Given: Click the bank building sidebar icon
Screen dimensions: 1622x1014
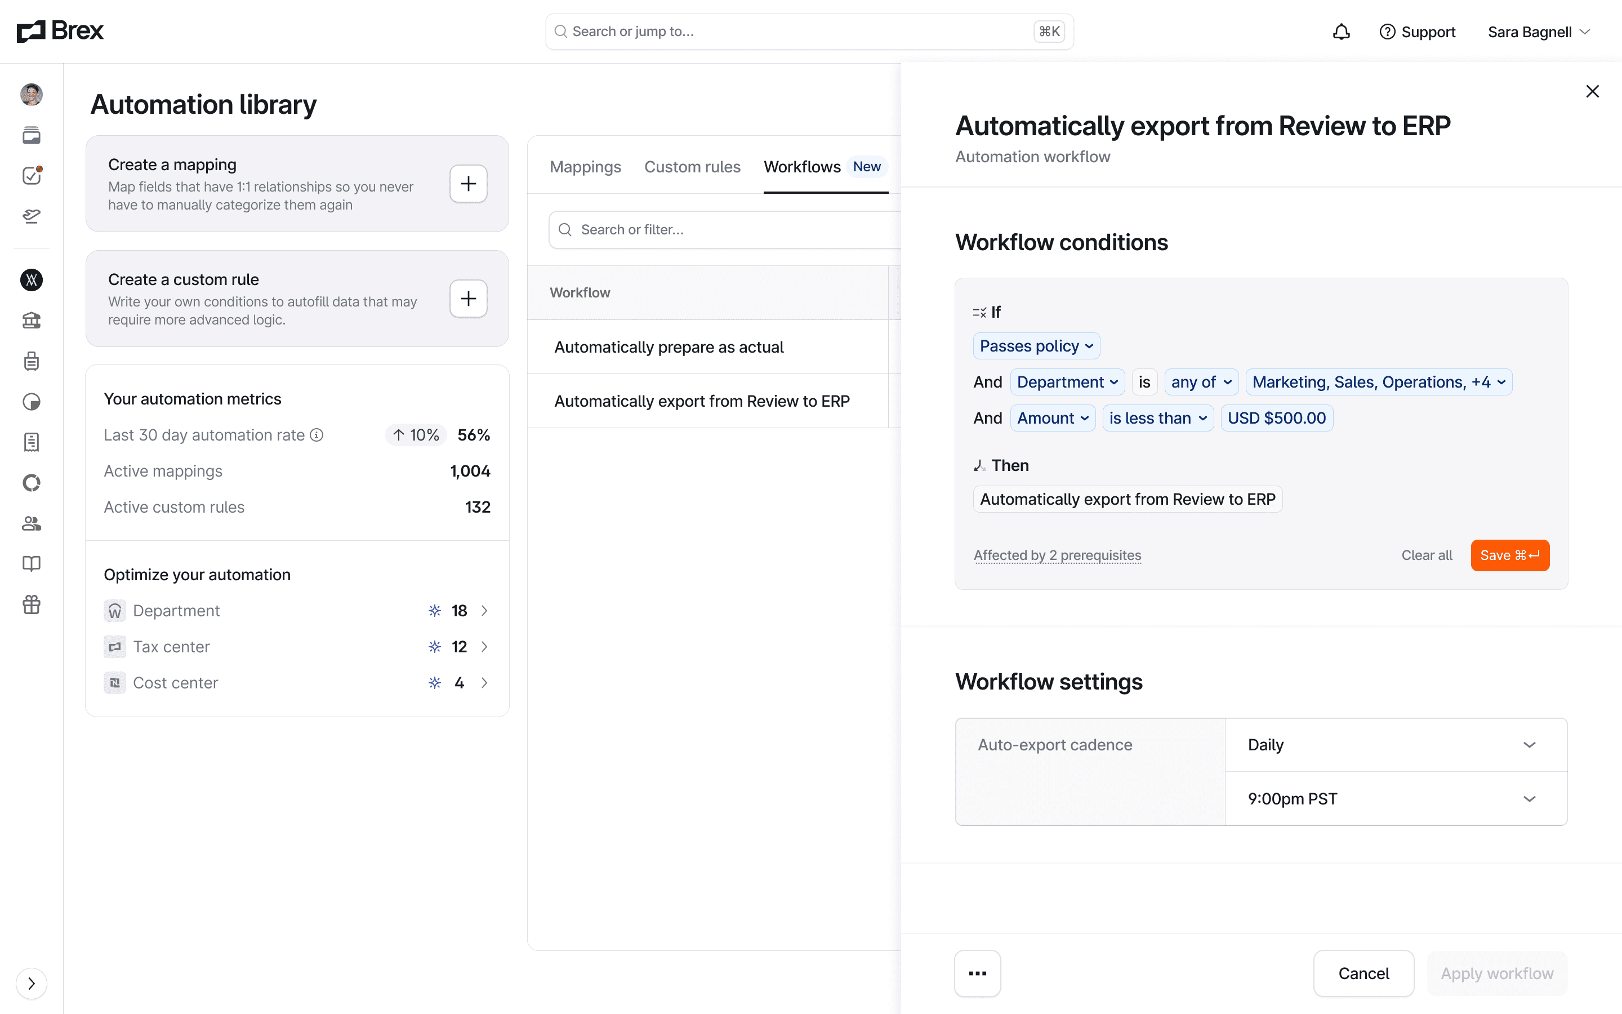Looking at the screenshot, I should (x=32, y=321).
